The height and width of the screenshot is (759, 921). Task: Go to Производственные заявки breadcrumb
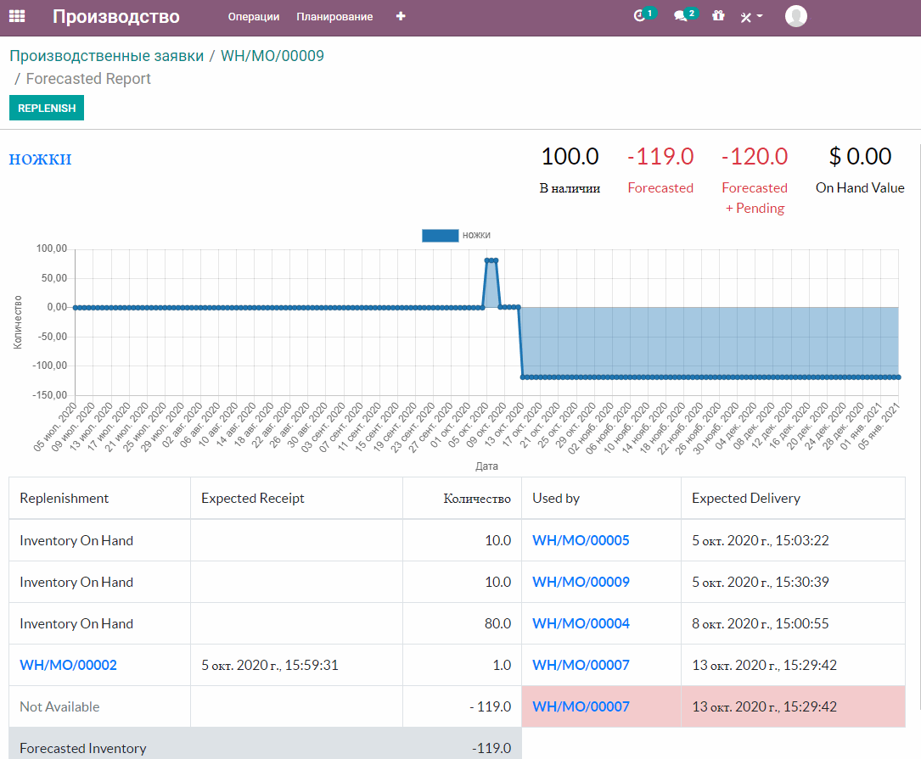[106, 56]
